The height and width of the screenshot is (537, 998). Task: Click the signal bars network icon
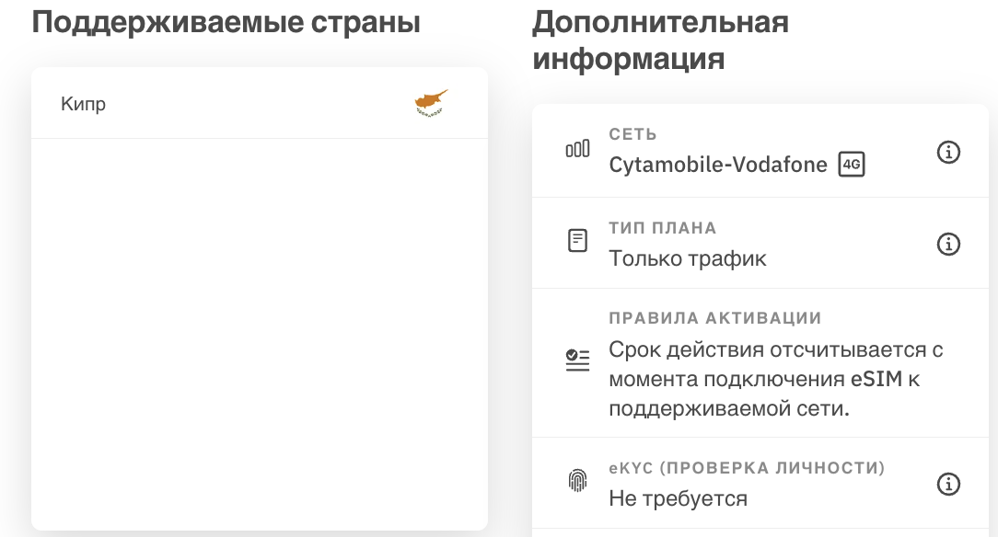coord(578,149)
